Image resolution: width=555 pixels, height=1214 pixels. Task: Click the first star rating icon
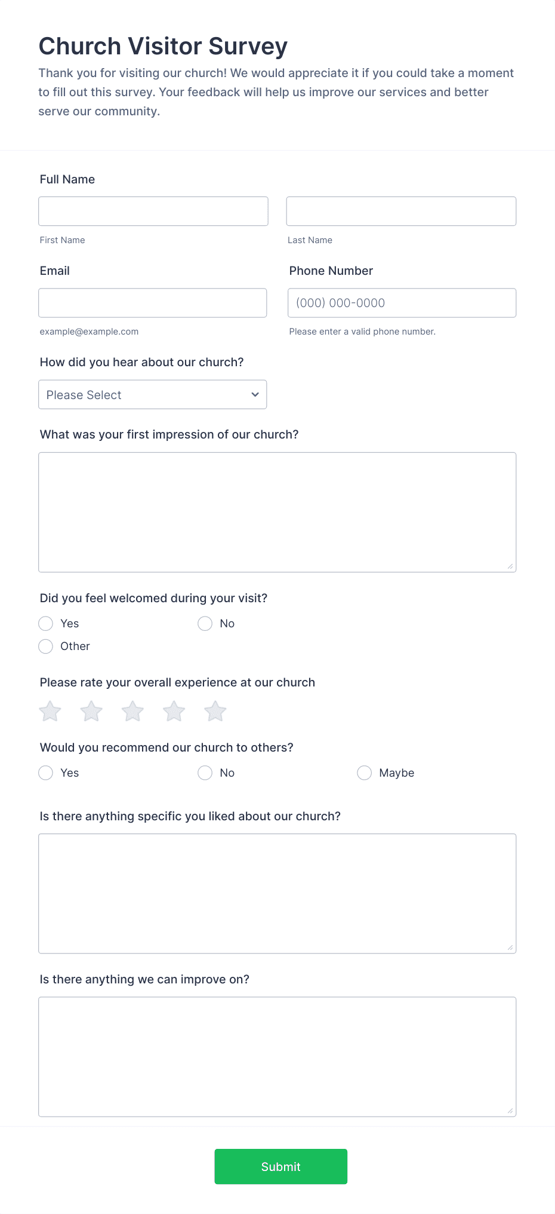click(50, 711)
